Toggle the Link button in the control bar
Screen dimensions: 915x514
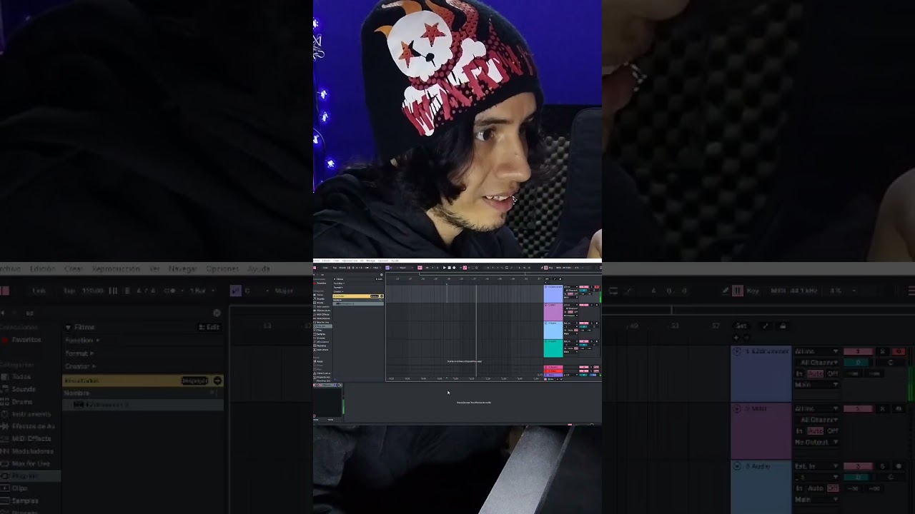point(325,268)
